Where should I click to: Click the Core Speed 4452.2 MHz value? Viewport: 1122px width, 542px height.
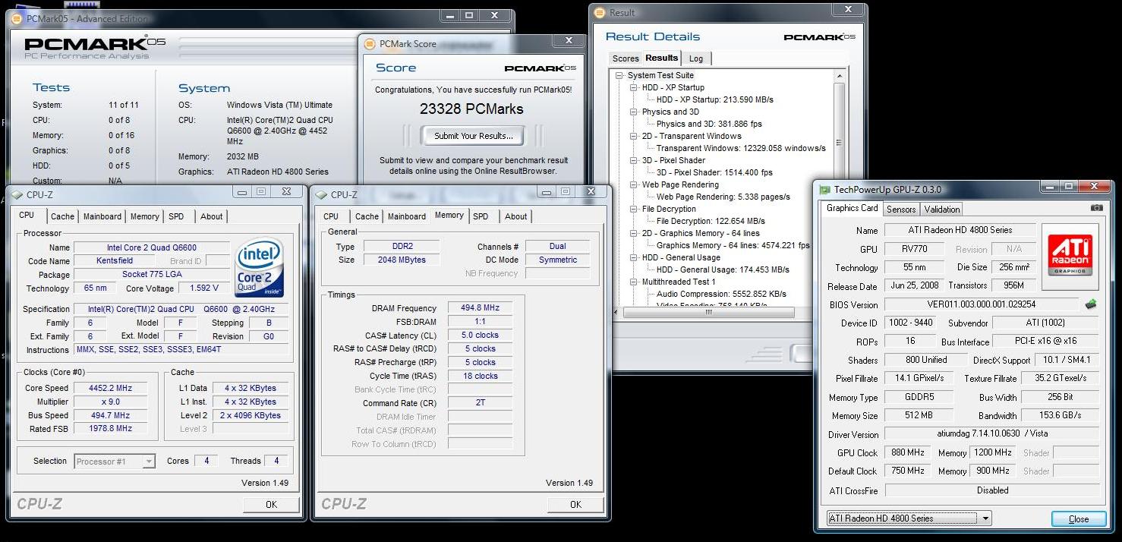click(112, 388)
